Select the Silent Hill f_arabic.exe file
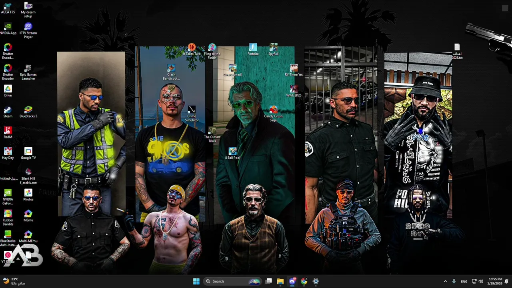Viewport: 512px width, 288px height. (x=28, y=176)
